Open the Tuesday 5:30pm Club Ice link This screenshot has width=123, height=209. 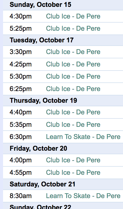pyautogui.click(x=73, y=77)
